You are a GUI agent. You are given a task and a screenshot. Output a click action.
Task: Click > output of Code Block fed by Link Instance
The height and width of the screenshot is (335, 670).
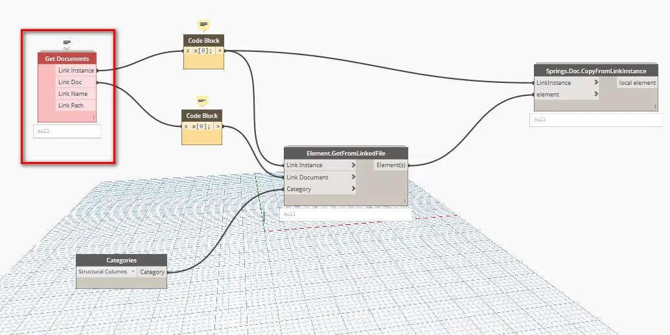[219, 51]
